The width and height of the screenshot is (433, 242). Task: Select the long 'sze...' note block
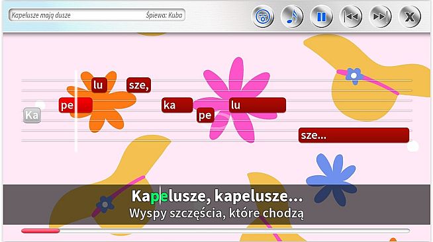[354, 135]
